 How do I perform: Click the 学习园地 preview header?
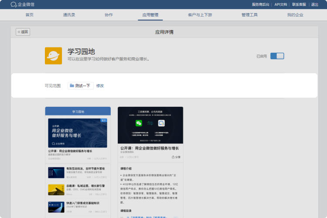click(78, 111)
